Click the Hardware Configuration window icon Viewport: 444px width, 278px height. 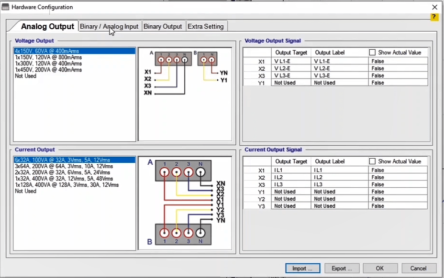tap(6, 7)
